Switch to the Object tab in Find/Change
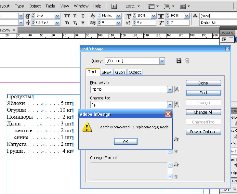 pyautogui.click(x=135, y=72)
